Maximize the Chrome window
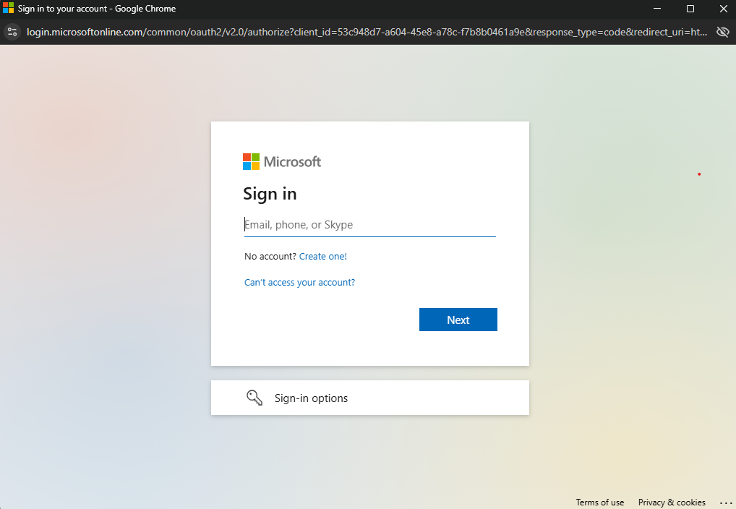This screenshot has height=509, width=736. (x=690, y=9)
